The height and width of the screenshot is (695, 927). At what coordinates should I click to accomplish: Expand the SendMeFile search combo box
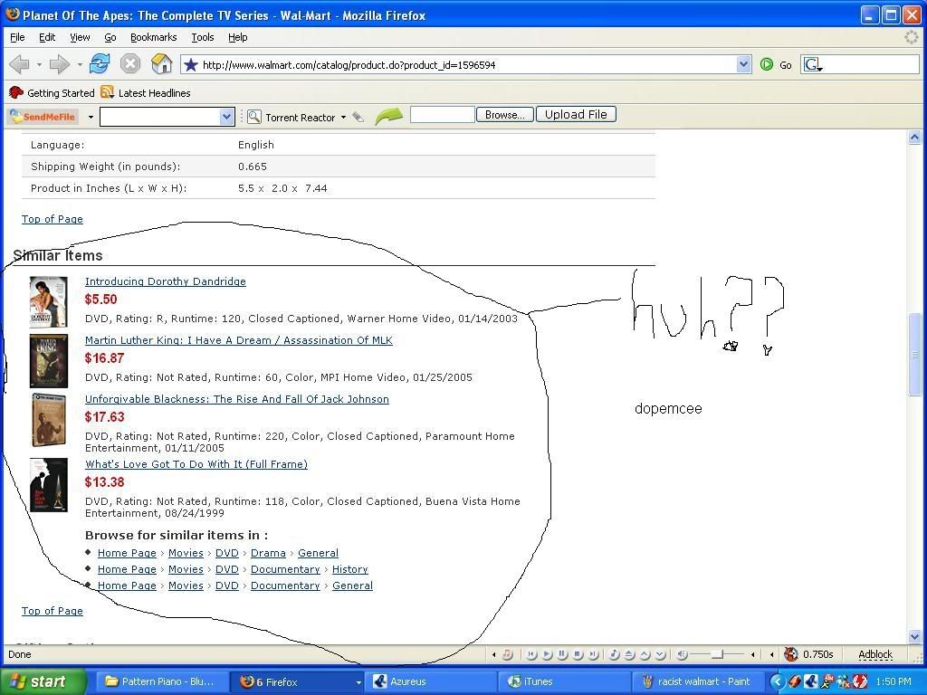[x=226, y=117]
